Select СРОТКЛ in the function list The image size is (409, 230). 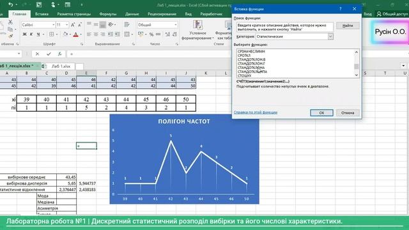coord(244,56)
